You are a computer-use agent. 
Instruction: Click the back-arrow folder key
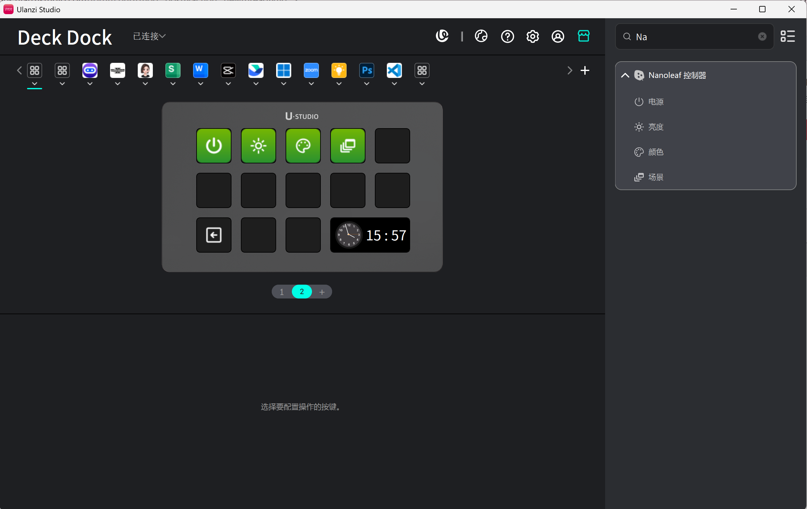point(214,235)
